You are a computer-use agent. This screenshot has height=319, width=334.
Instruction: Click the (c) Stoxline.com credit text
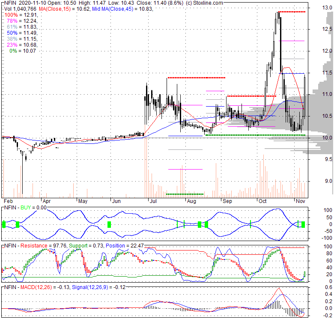point(204,3)
